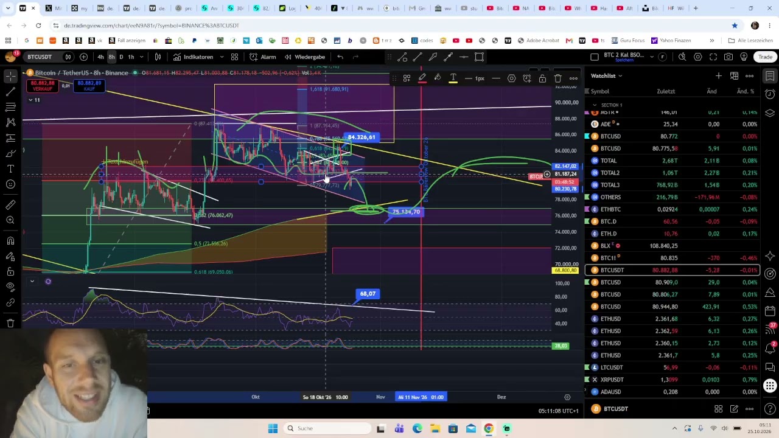This screenshot has width=779, height=438.
Task: Select the D timeframe
Action: click(121, 57)
